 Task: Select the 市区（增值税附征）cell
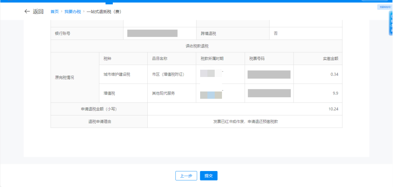tap(172, 74)
